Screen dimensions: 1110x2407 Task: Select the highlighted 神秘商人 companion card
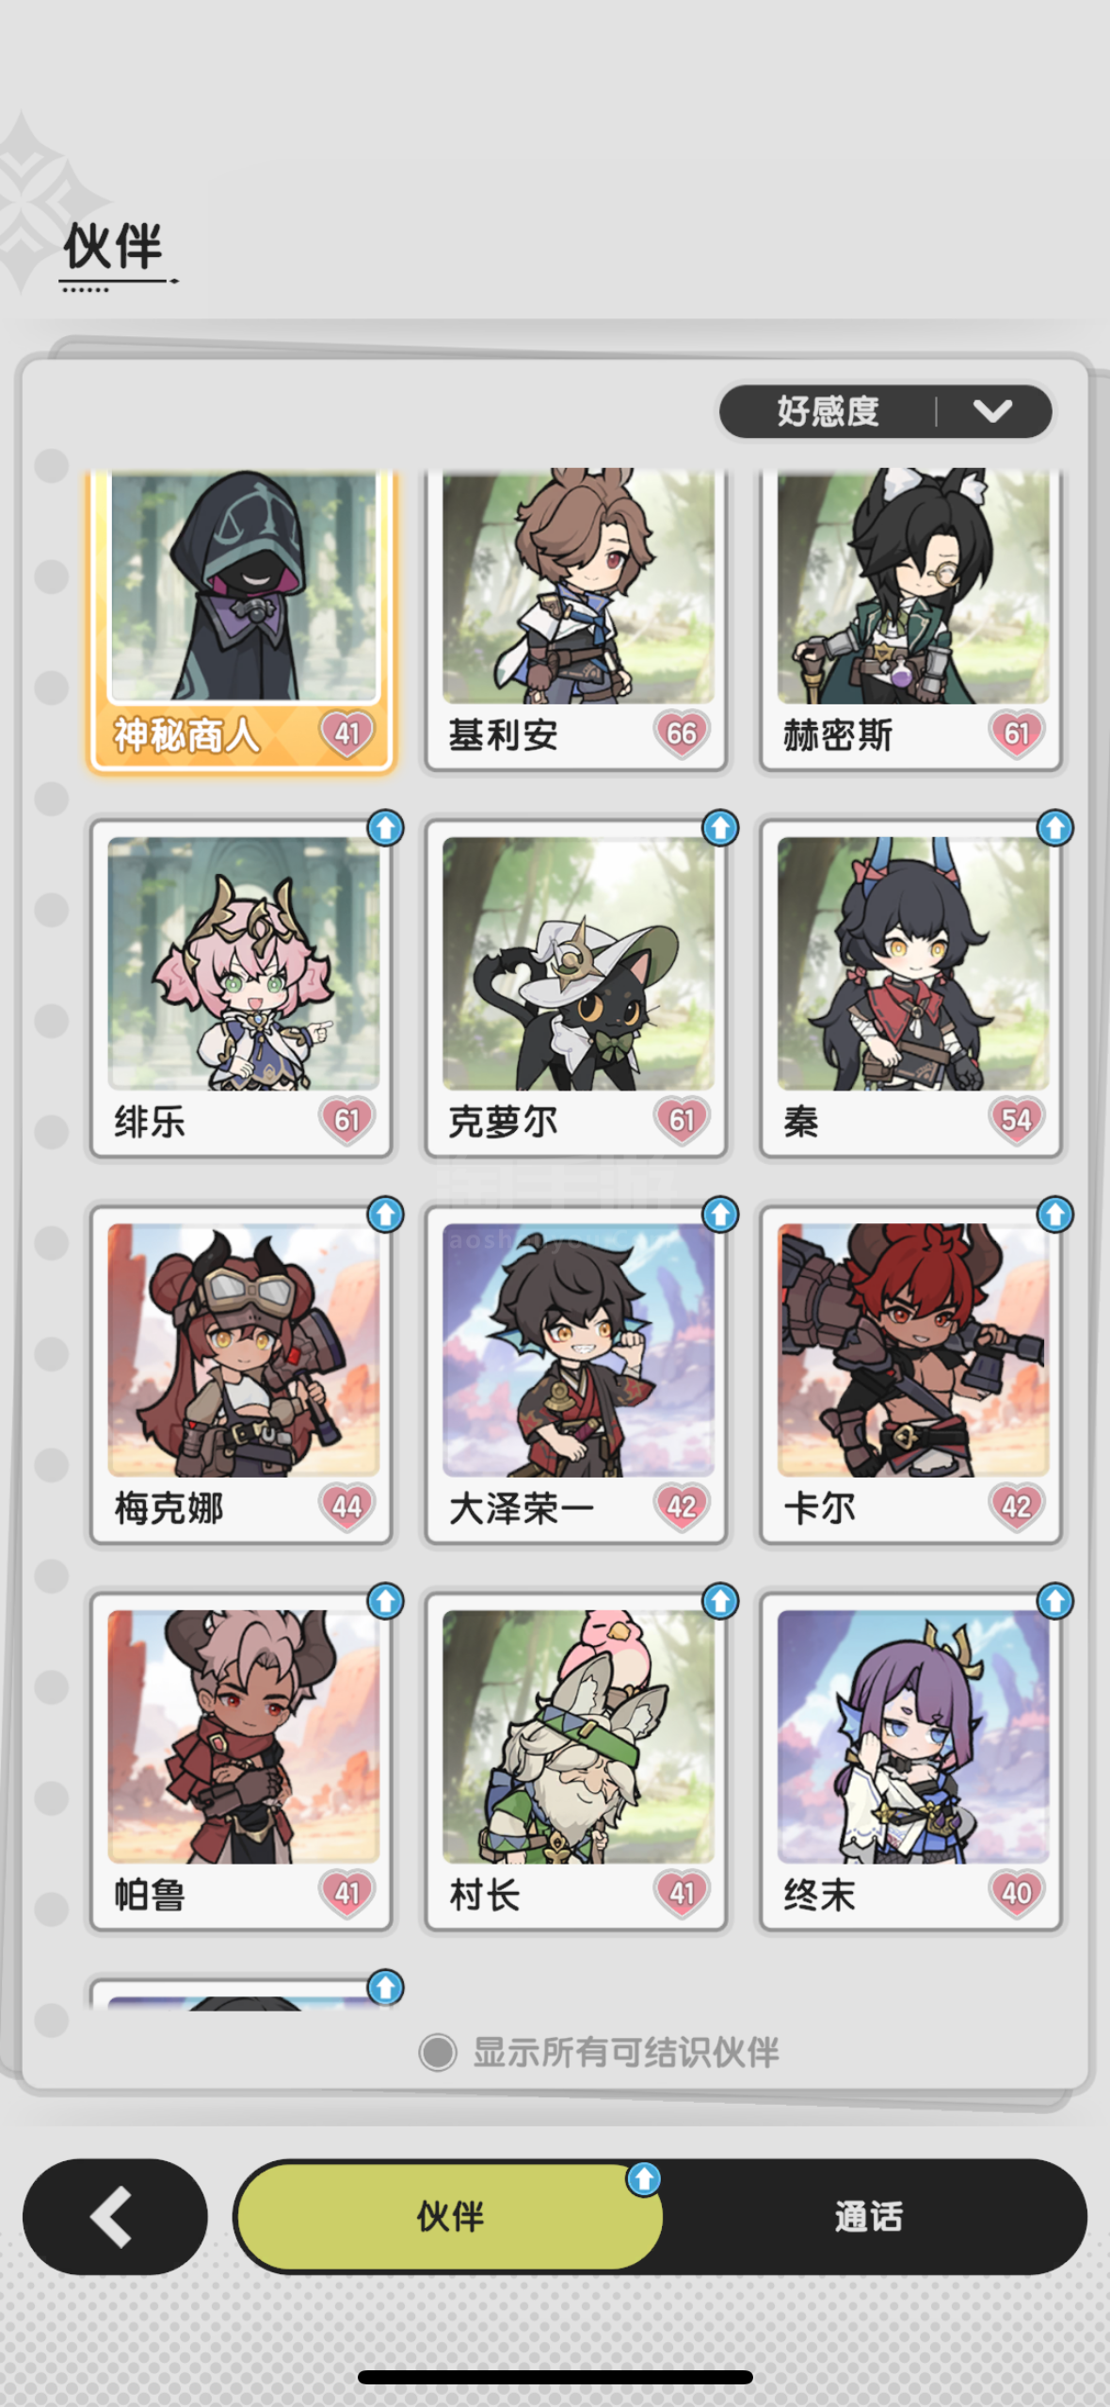tap(242, 620)
